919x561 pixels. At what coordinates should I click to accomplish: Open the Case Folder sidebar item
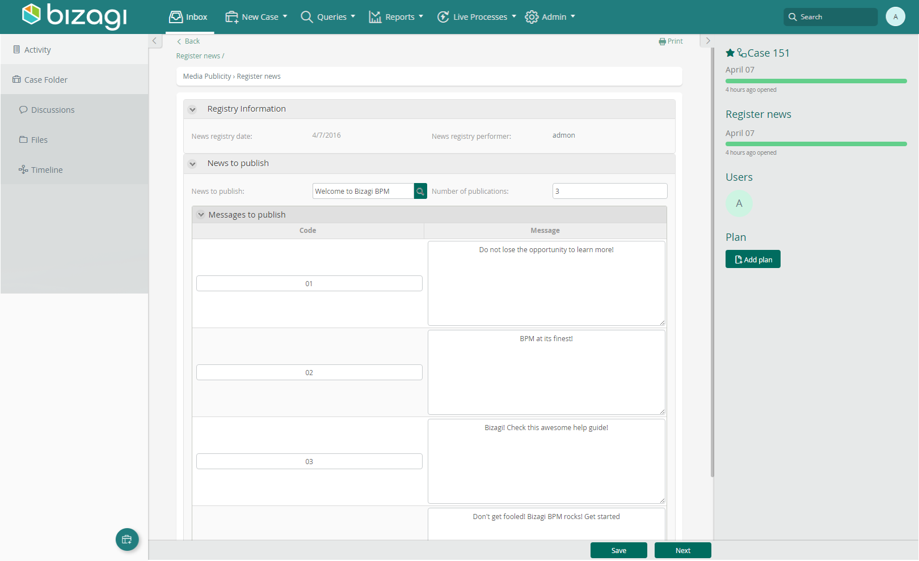pos(74,79)
